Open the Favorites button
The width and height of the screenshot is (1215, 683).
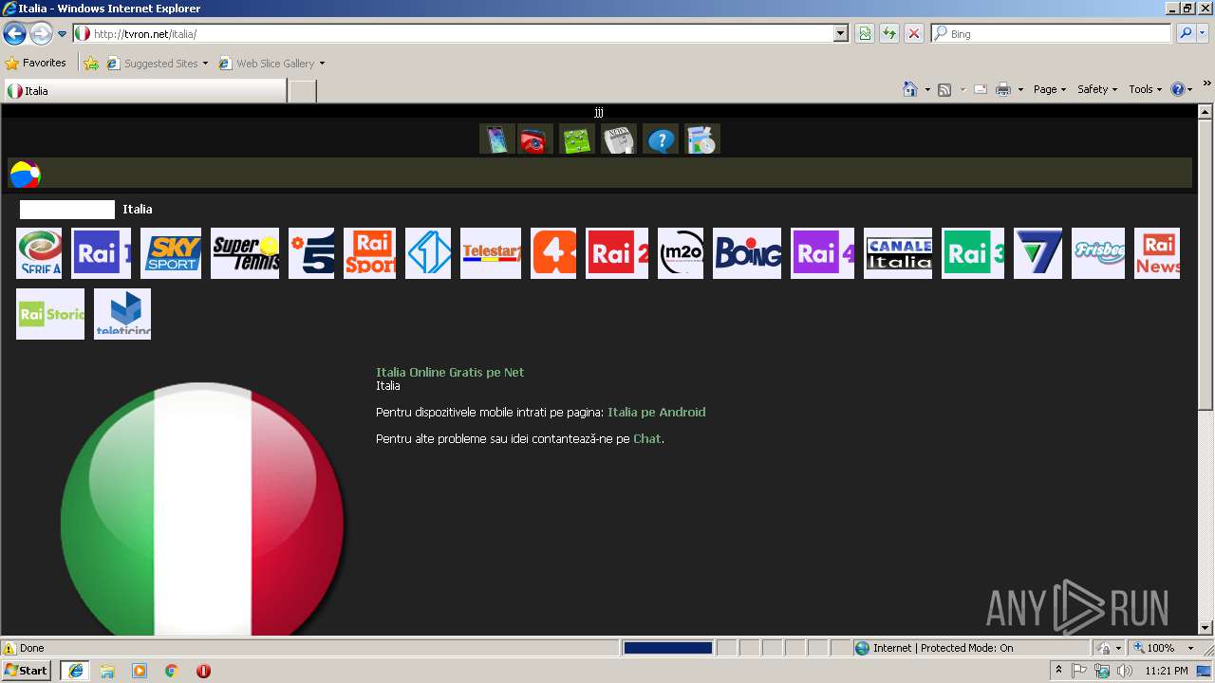[36, 64]
